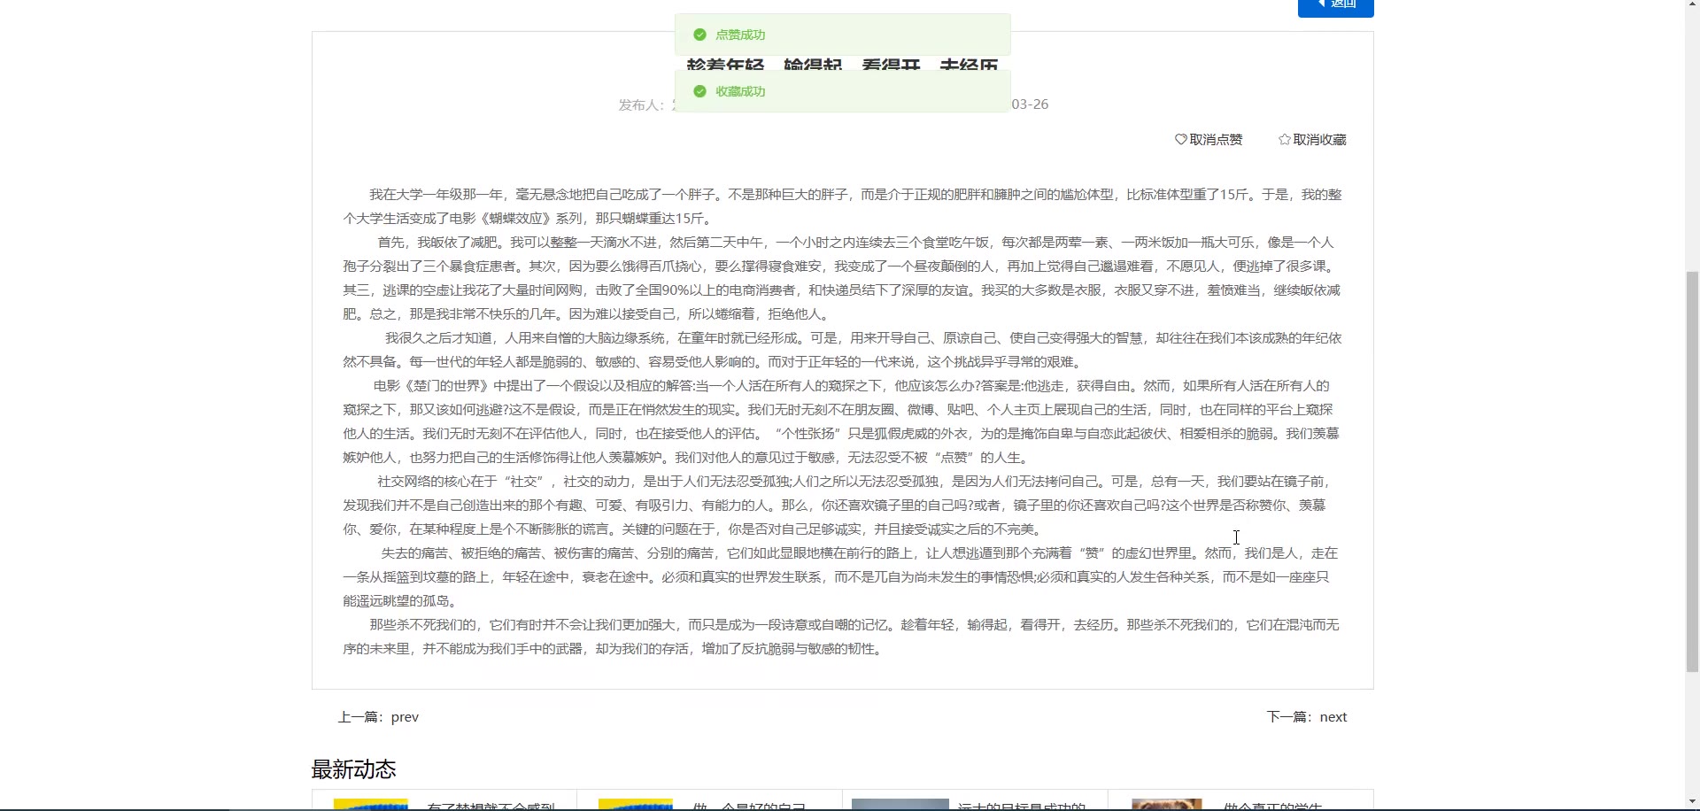Click the paragraph starting 首先，我皈依了减肥
The height and width of the screenshot is (811, 1700).
point(843,278)
